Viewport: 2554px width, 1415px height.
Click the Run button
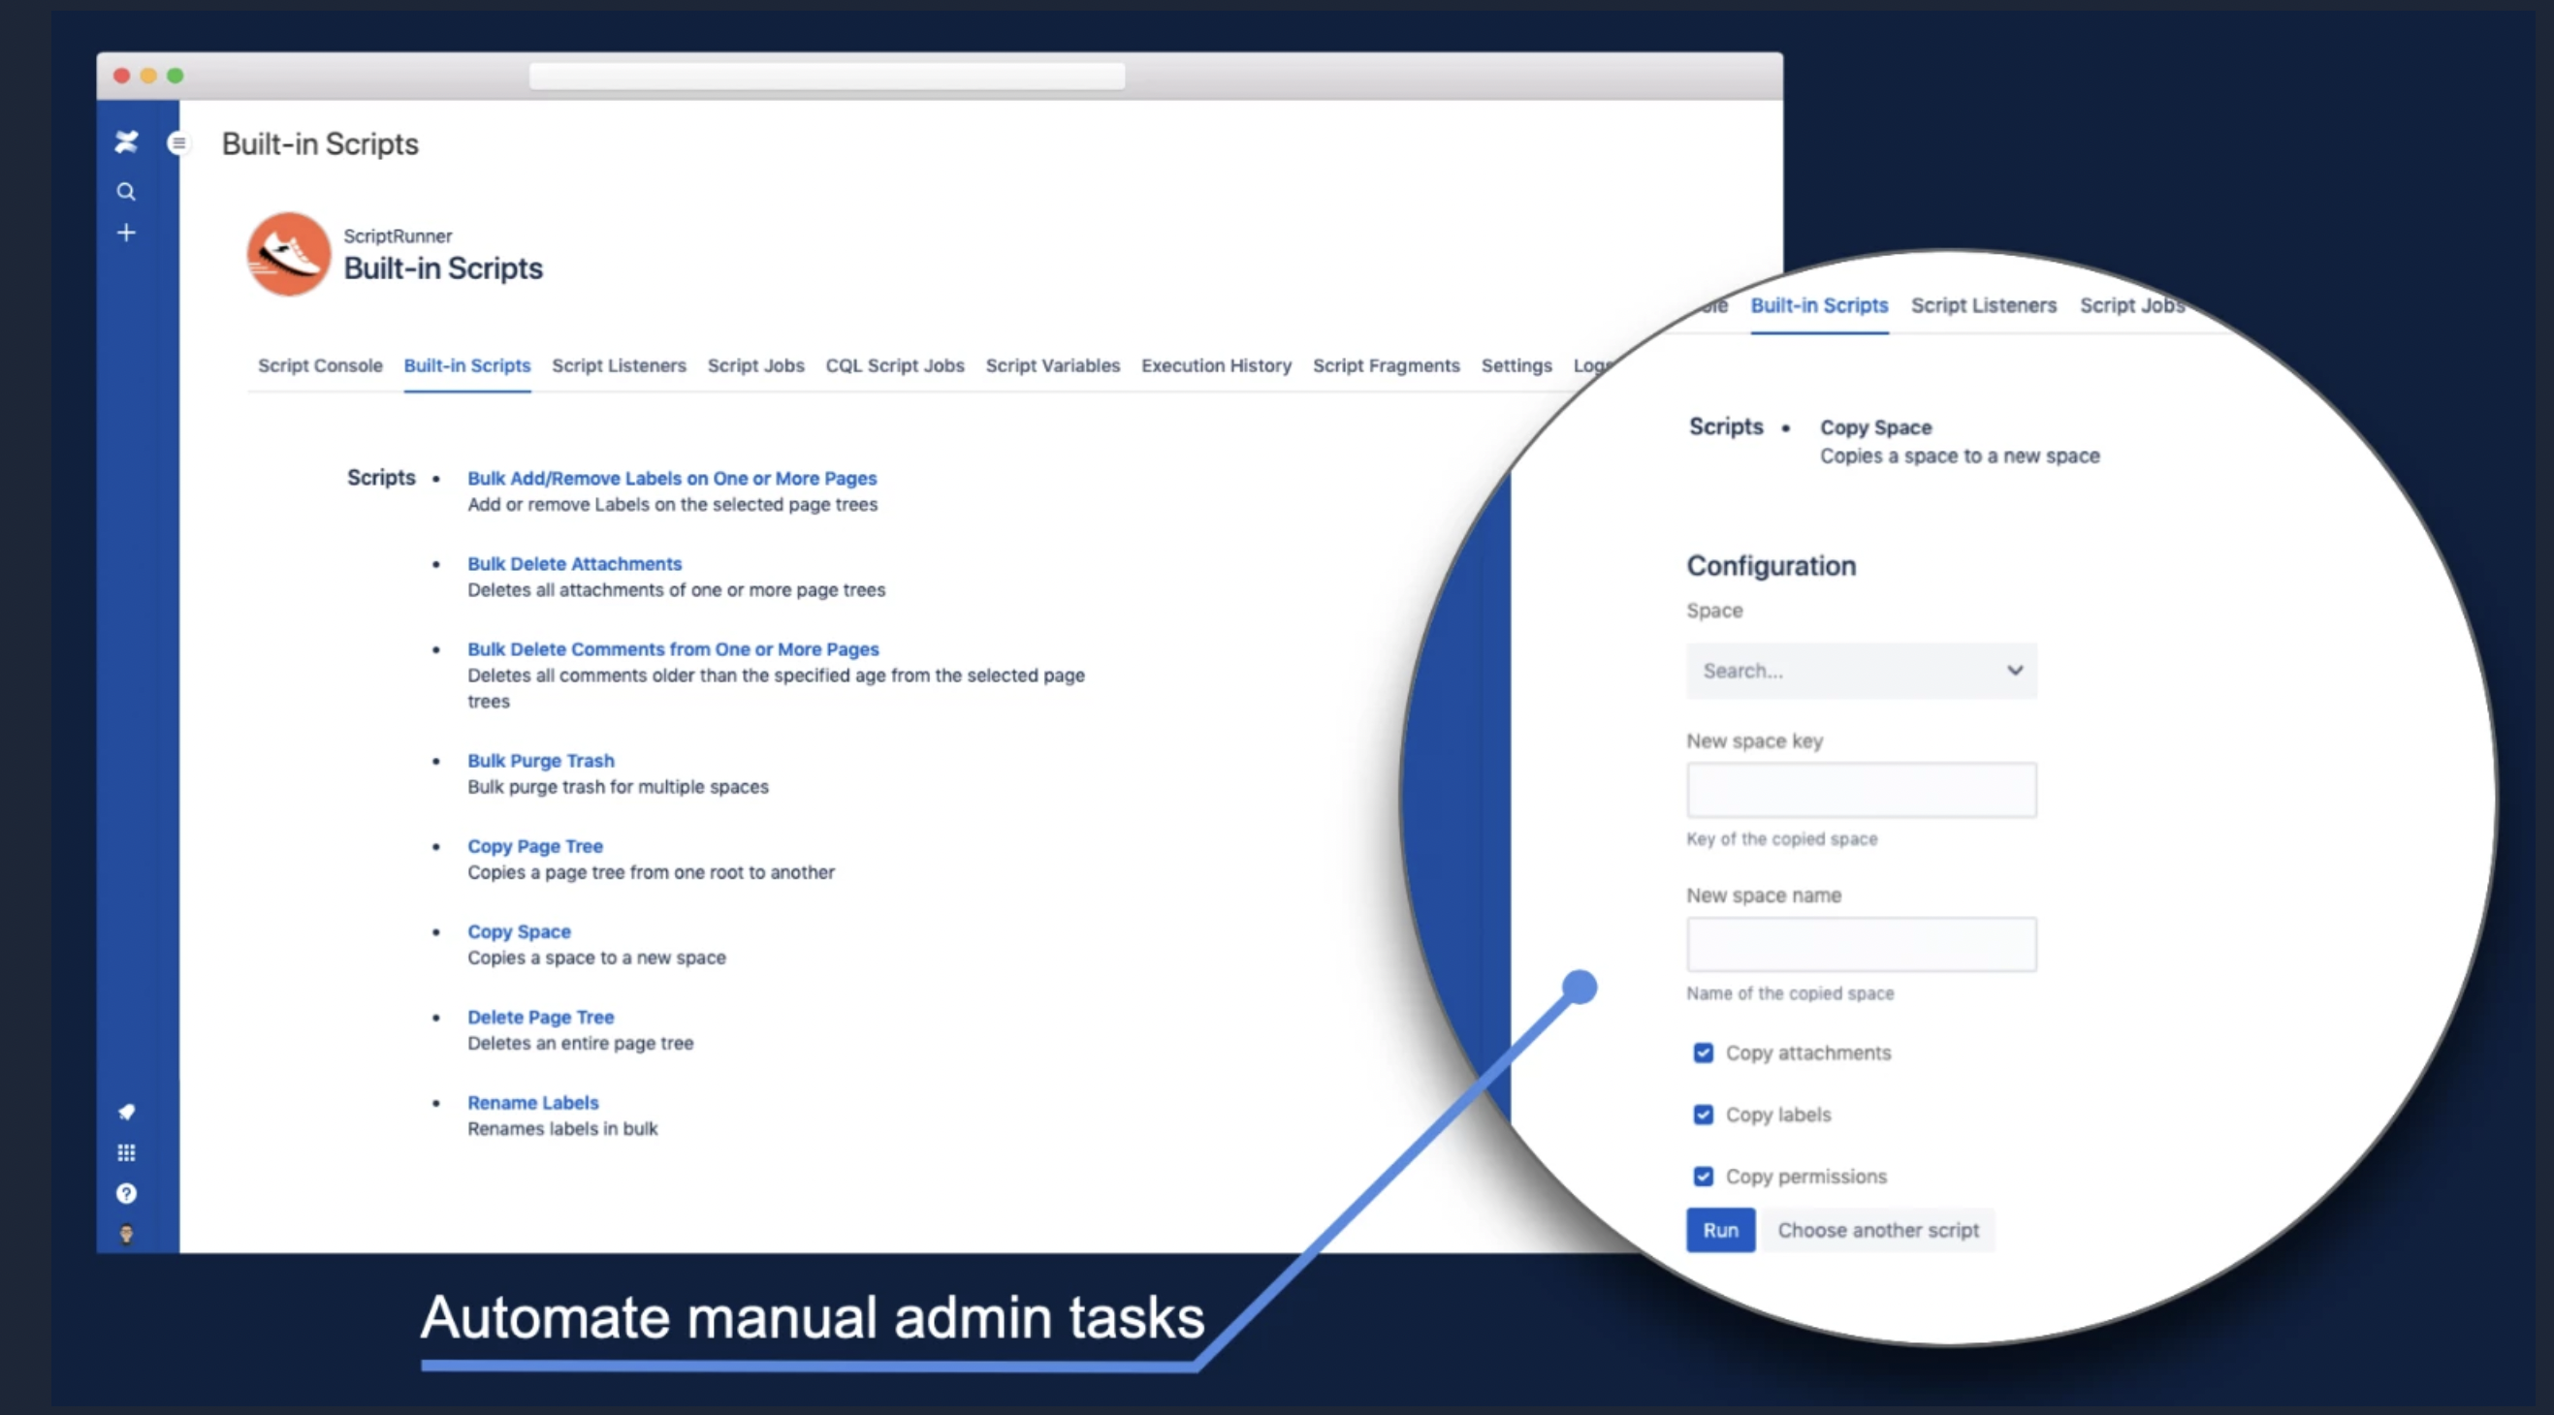click(x=1721, y=1230)
